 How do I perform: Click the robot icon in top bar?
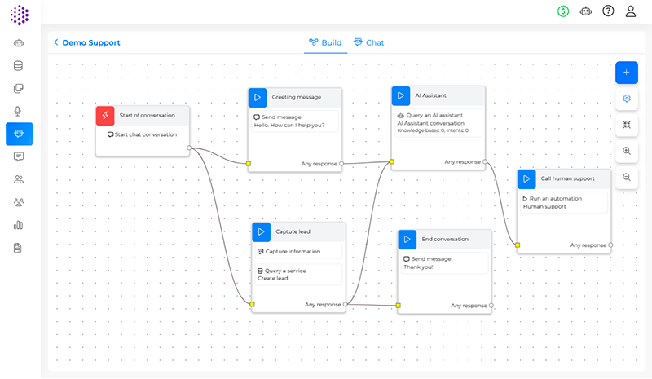(x=585, y=11)
